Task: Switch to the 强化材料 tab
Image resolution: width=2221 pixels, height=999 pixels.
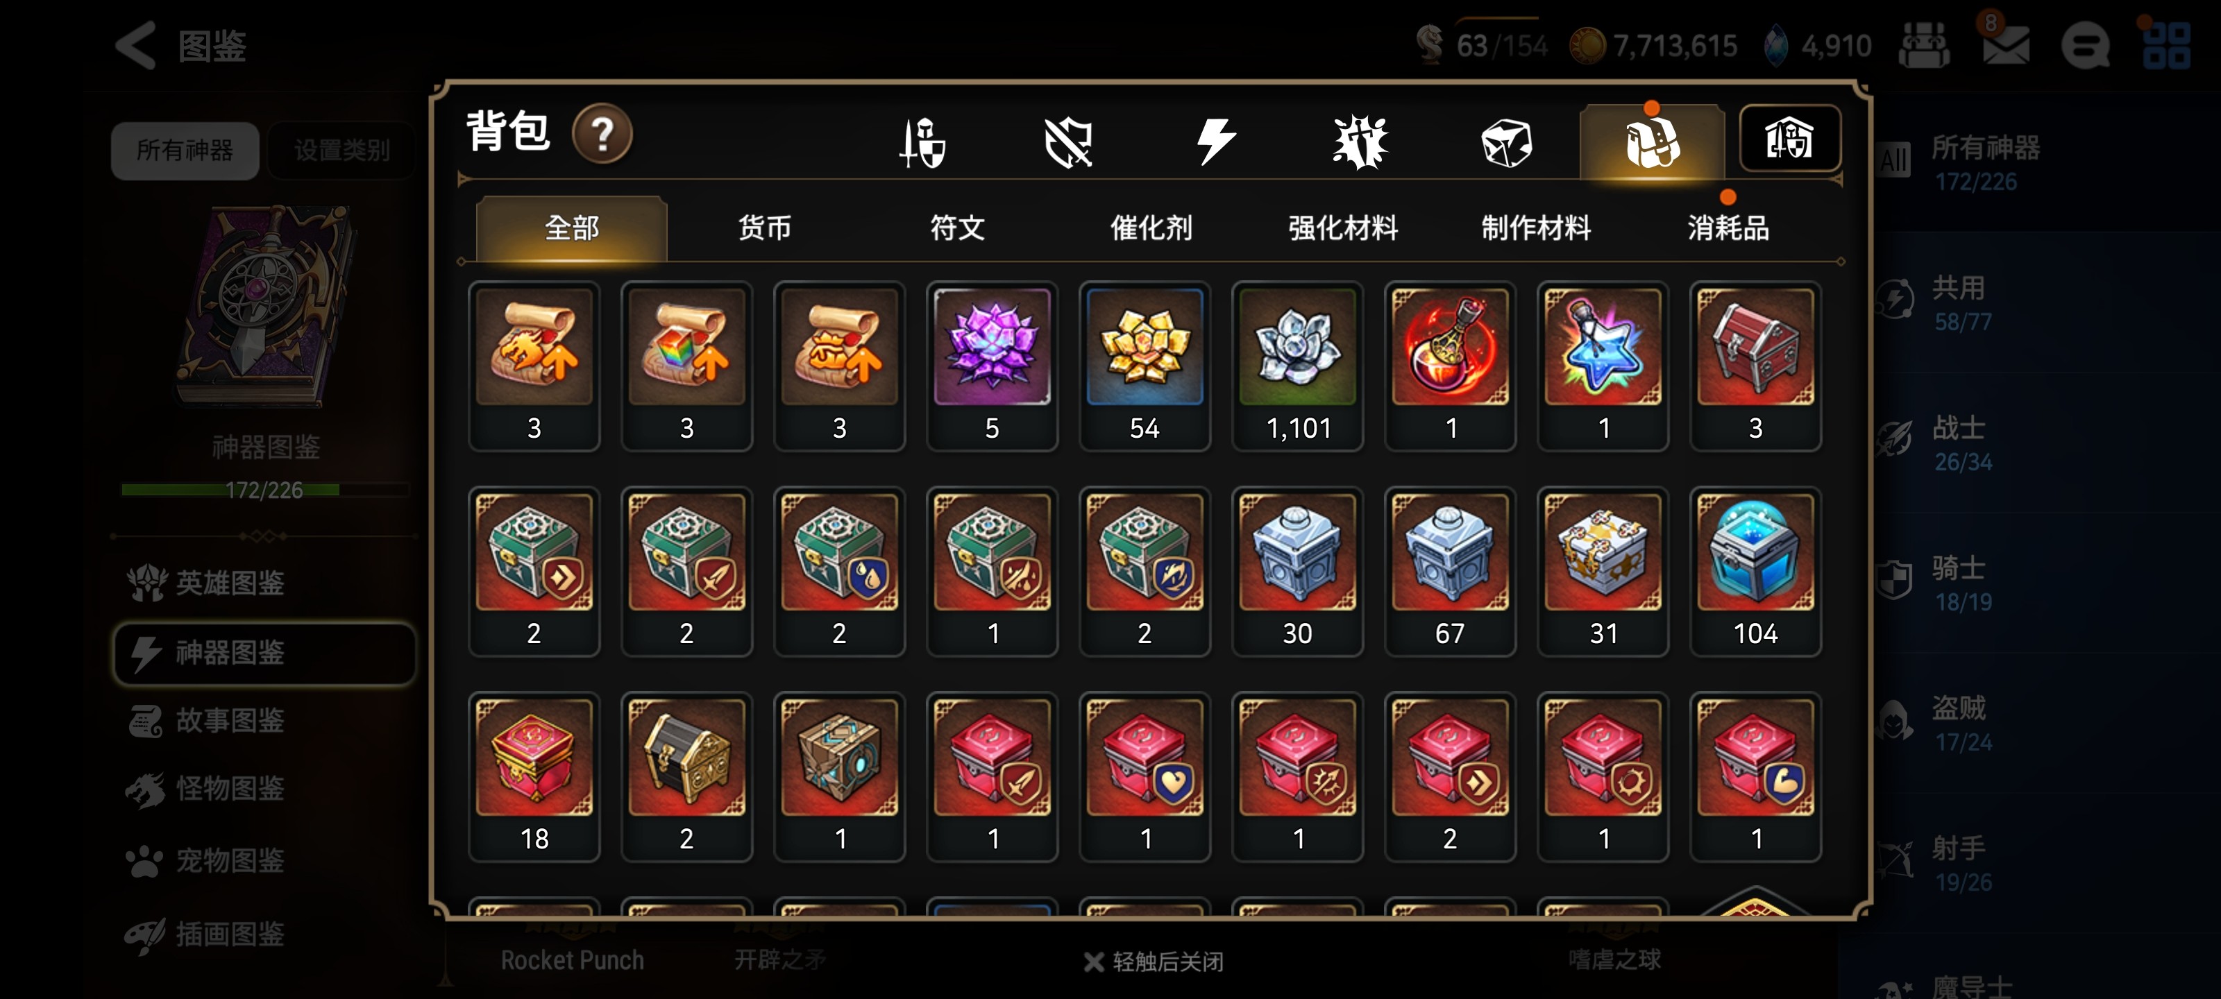Action: click(x=1342, y=228)
